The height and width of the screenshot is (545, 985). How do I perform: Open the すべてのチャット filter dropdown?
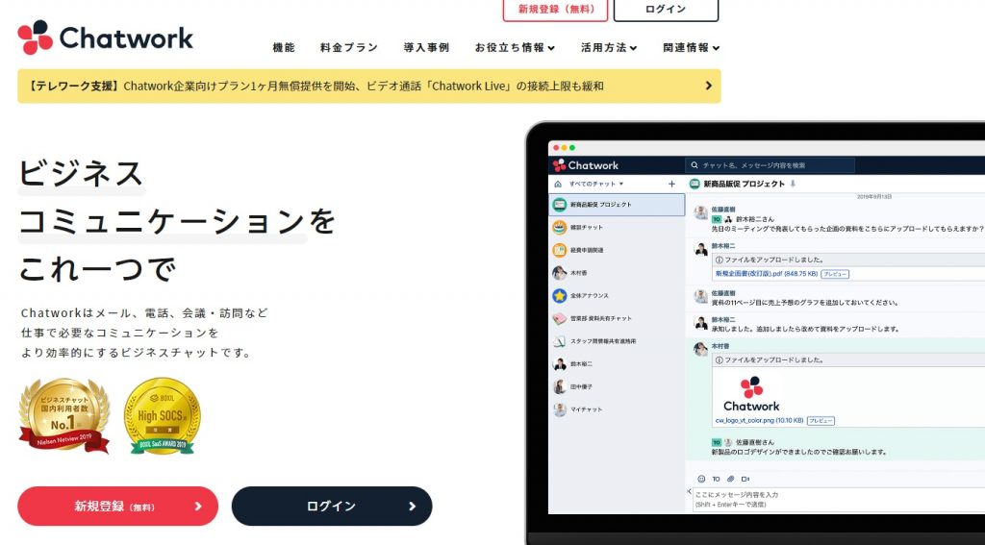click(x=596, y=184)
